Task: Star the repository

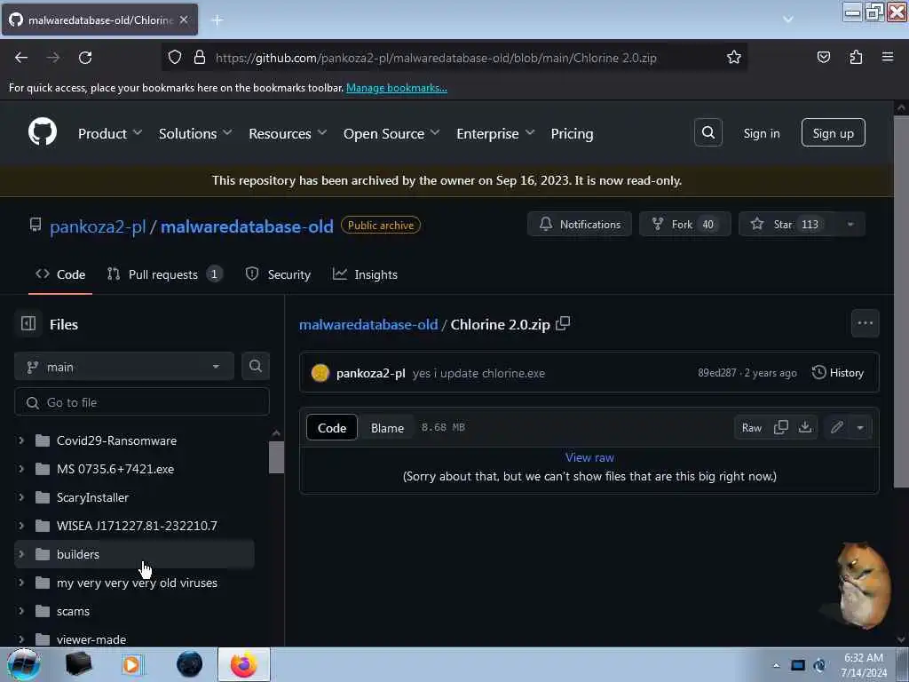Action: point(786,225)
